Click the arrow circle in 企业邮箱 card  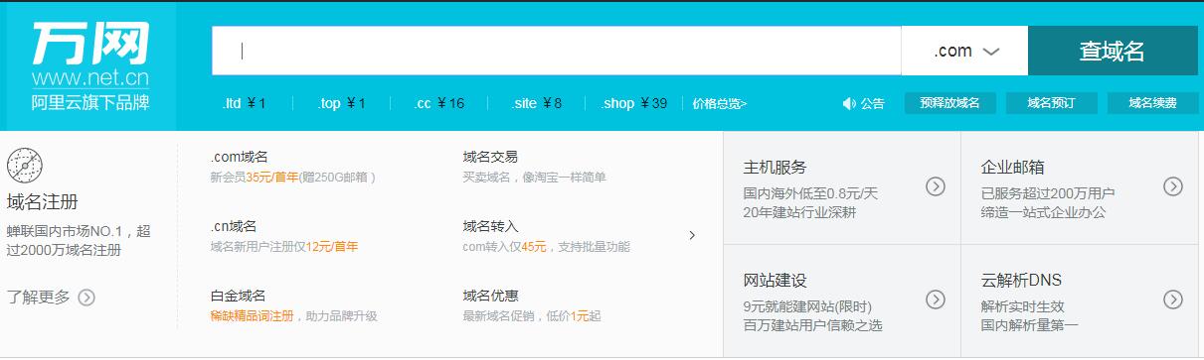click(x=1173, y=185)
